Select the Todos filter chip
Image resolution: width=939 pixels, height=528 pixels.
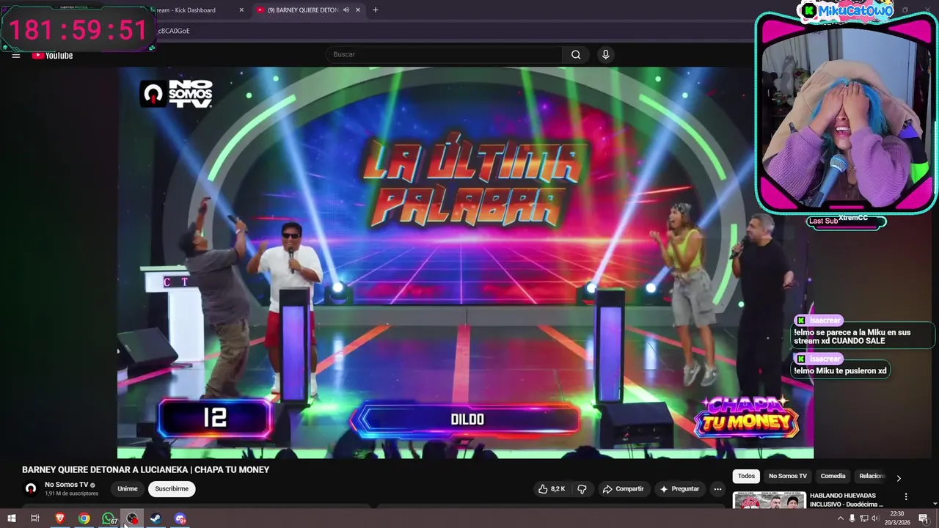coord(746,476)
